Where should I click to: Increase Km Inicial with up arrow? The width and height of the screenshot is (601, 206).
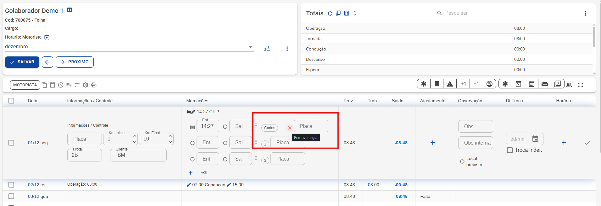135,136
